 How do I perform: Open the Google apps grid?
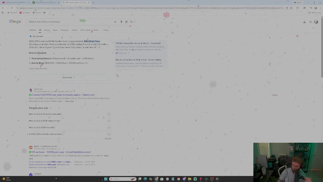click(310, 22)
